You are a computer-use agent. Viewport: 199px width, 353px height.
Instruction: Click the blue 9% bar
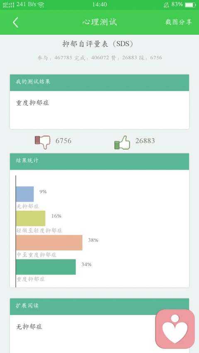point(25,194)
